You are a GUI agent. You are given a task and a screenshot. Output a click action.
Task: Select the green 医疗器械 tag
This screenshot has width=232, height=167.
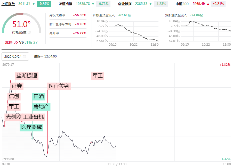[31, 127]
